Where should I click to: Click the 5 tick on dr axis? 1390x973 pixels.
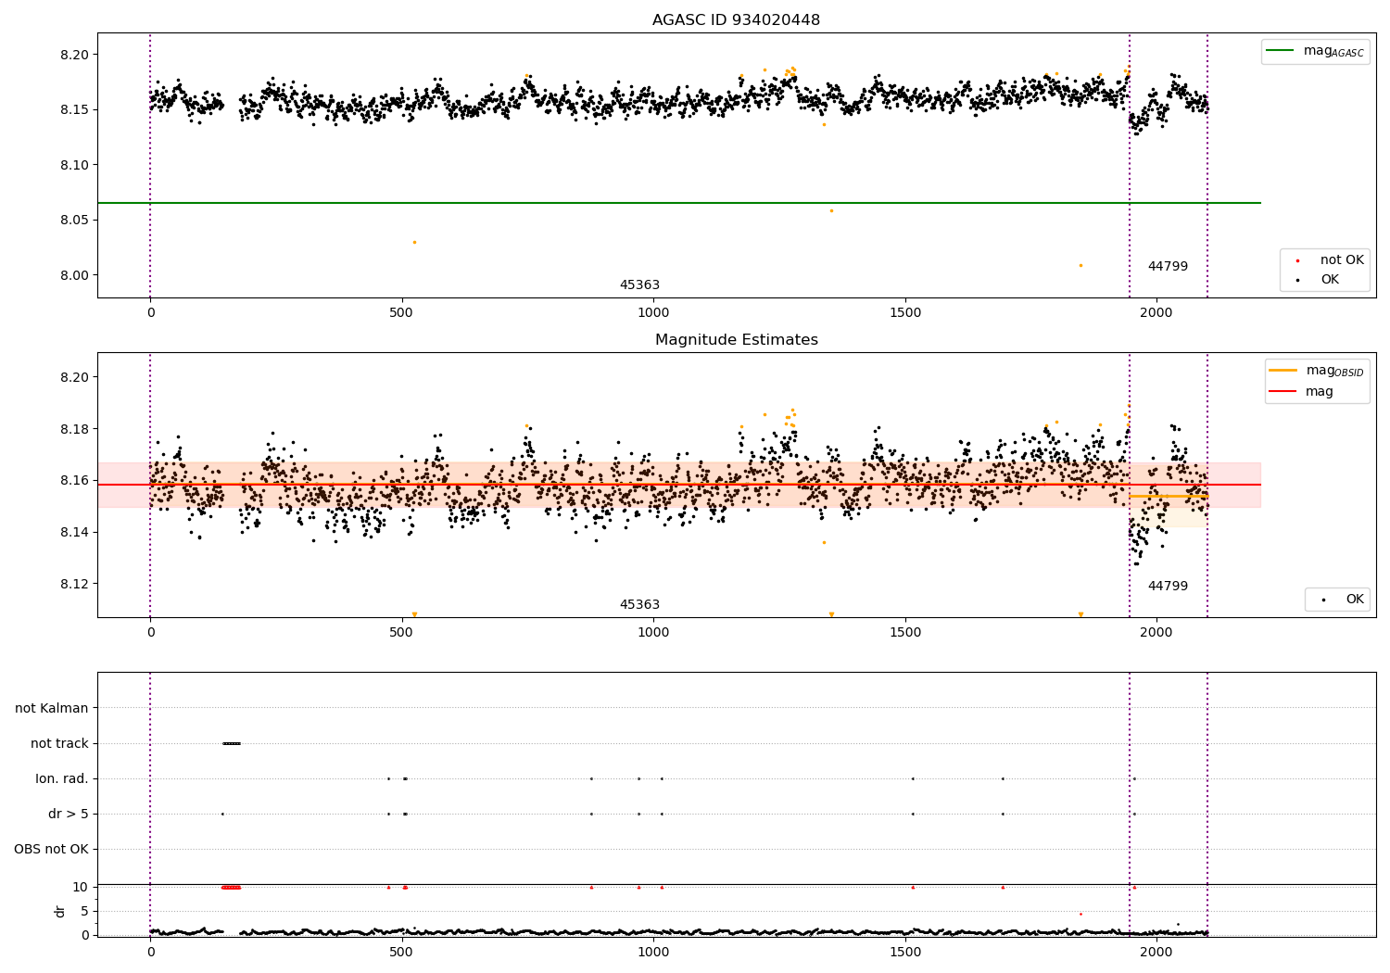[85, 911]
